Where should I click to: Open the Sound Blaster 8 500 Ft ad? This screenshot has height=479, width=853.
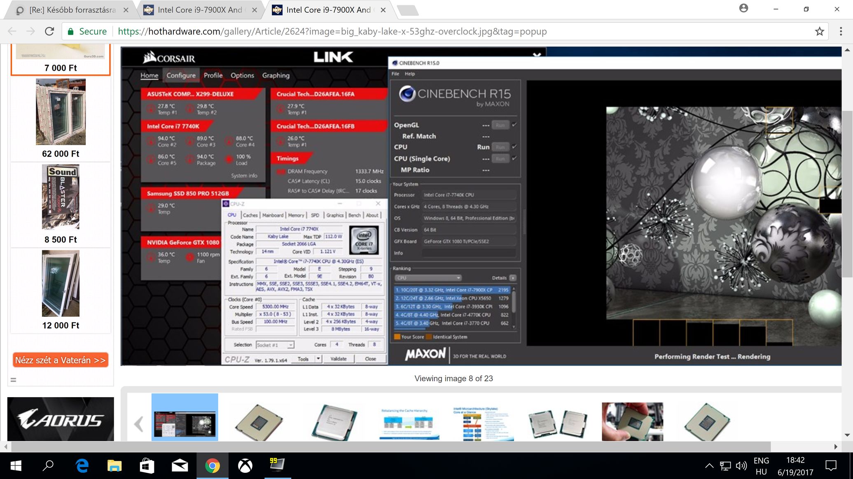tap(61, 197)
